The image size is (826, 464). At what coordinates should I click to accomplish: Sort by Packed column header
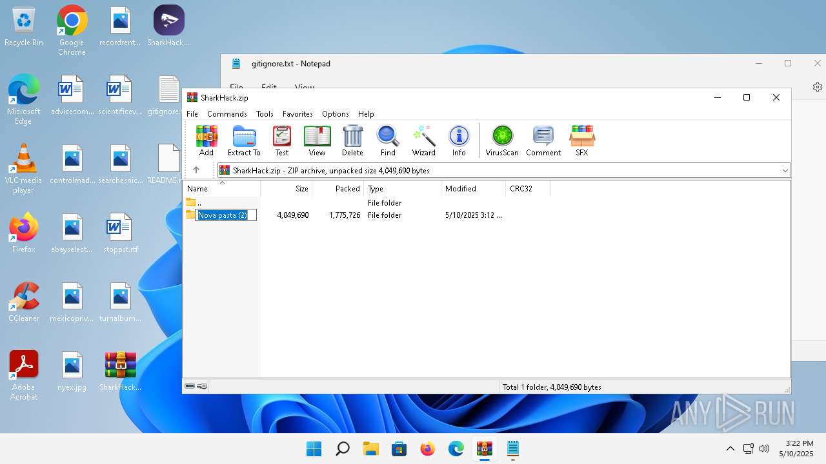(x=338, y=189)
